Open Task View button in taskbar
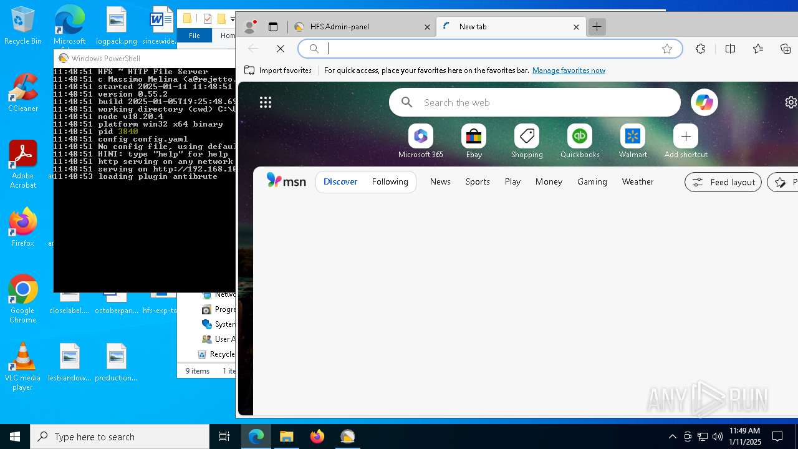The height and width of the screenshot is (449, 798). click(x=224, y=437)
